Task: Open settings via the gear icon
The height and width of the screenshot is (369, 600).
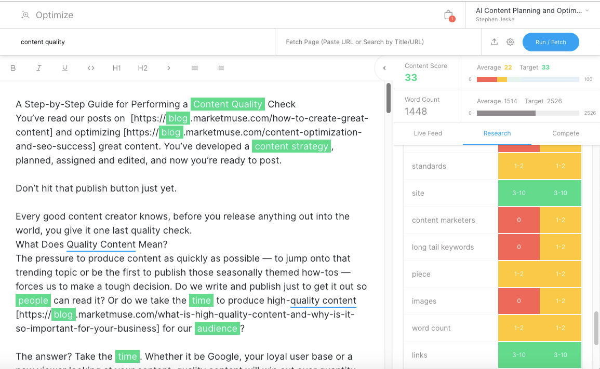Action: (510, 42)
